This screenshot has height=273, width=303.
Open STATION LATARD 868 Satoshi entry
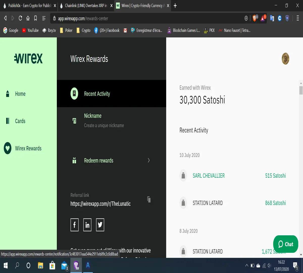[x=233, y=203]
